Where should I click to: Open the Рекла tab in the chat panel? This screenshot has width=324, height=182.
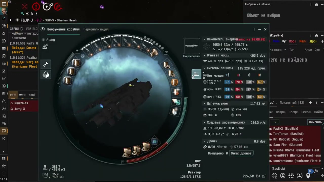pyautogui.click(x=306, y=112)
